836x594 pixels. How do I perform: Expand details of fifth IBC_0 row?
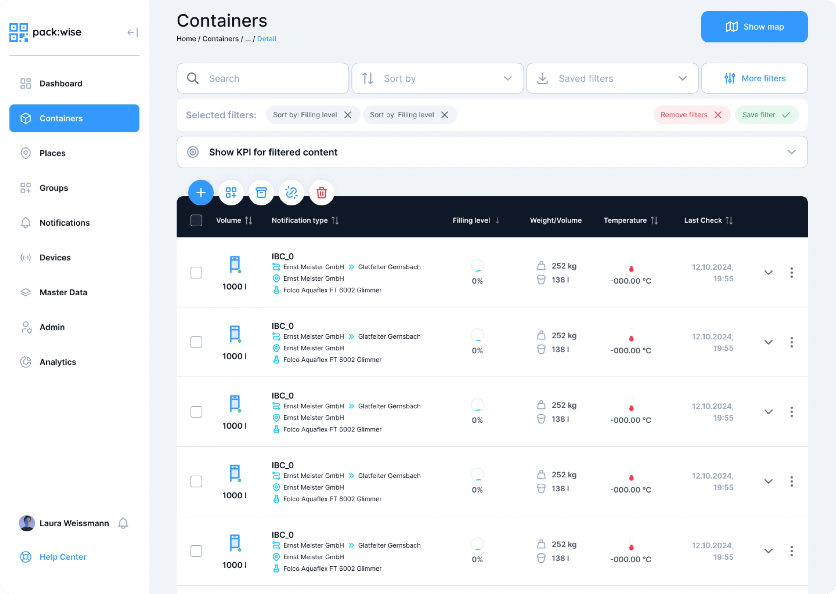769,551
